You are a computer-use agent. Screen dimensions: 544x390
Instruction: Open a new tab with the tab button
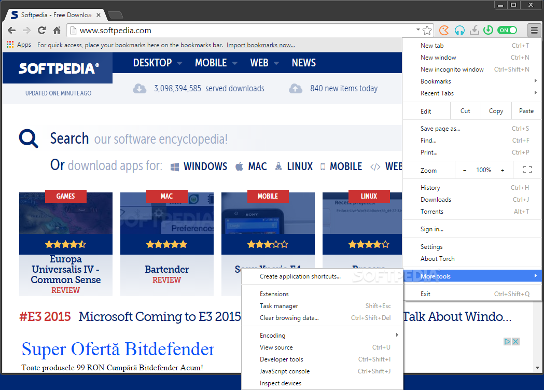(116, 15)
